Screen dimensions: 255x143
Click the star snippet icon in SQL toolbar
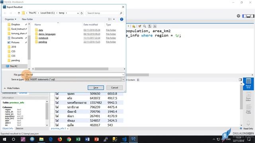(134, 26)
